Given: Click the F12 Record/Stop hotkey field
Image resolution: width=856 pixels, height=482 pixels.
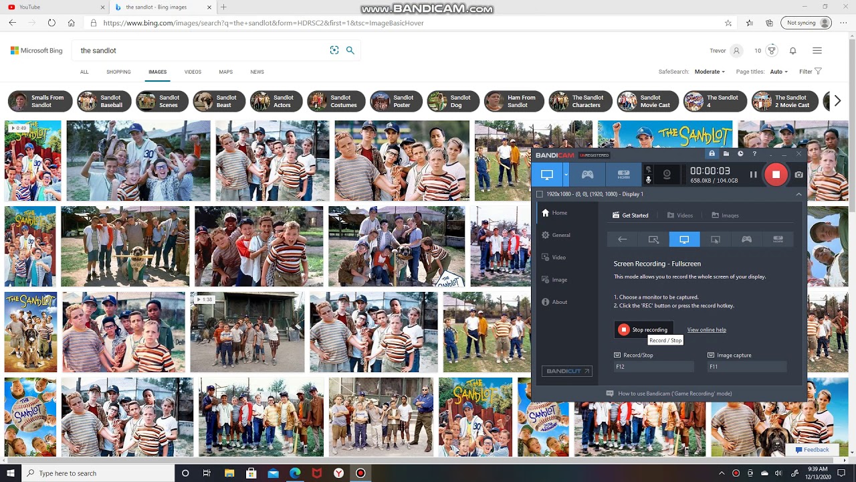Looking at the screenshot, I should [654, 367].
